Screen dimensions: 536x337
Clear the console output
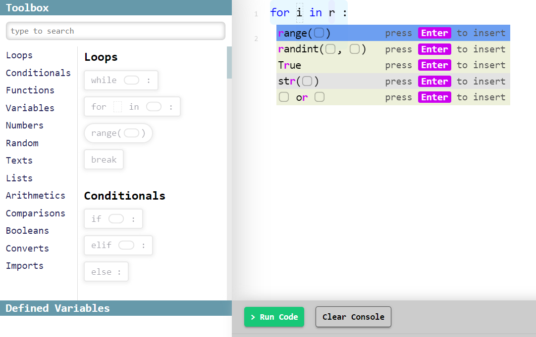click(353, 317)
